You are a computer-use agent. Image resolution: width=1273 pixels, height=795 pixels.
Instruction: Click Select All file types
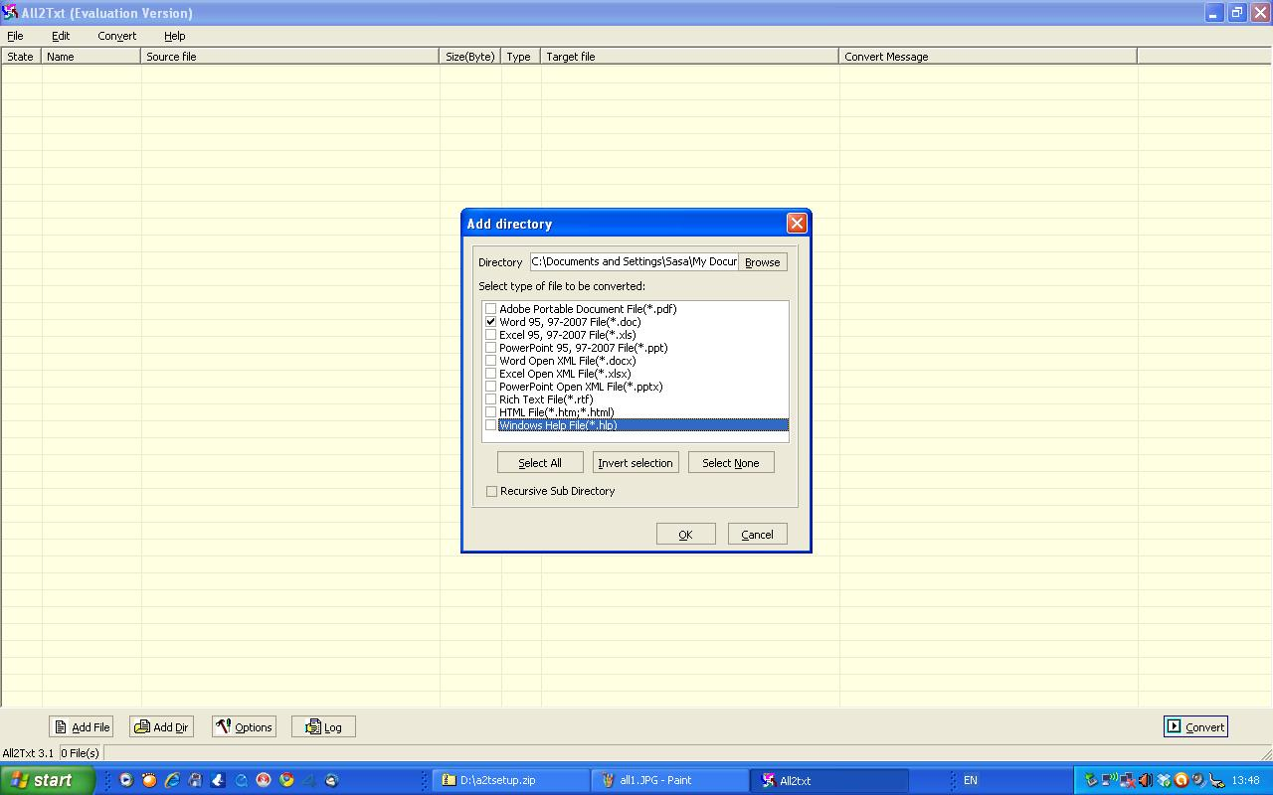540,463
